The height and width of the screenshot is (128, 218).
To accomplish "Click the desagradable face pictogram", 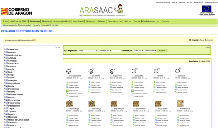I will click(x=69, y=70).
